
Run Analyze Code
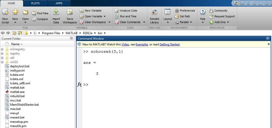click(126, 11)
